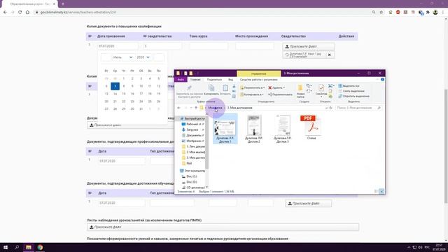This screenshot has width=448, height=252.
Task: Open the 'Disc (C:)' drive in the sidebar
Action: tap(189, 176)
